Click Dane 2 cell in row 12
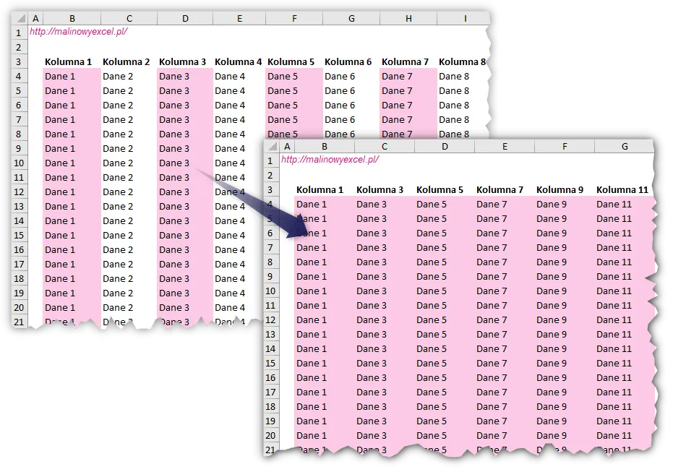 tap(118, 192)
